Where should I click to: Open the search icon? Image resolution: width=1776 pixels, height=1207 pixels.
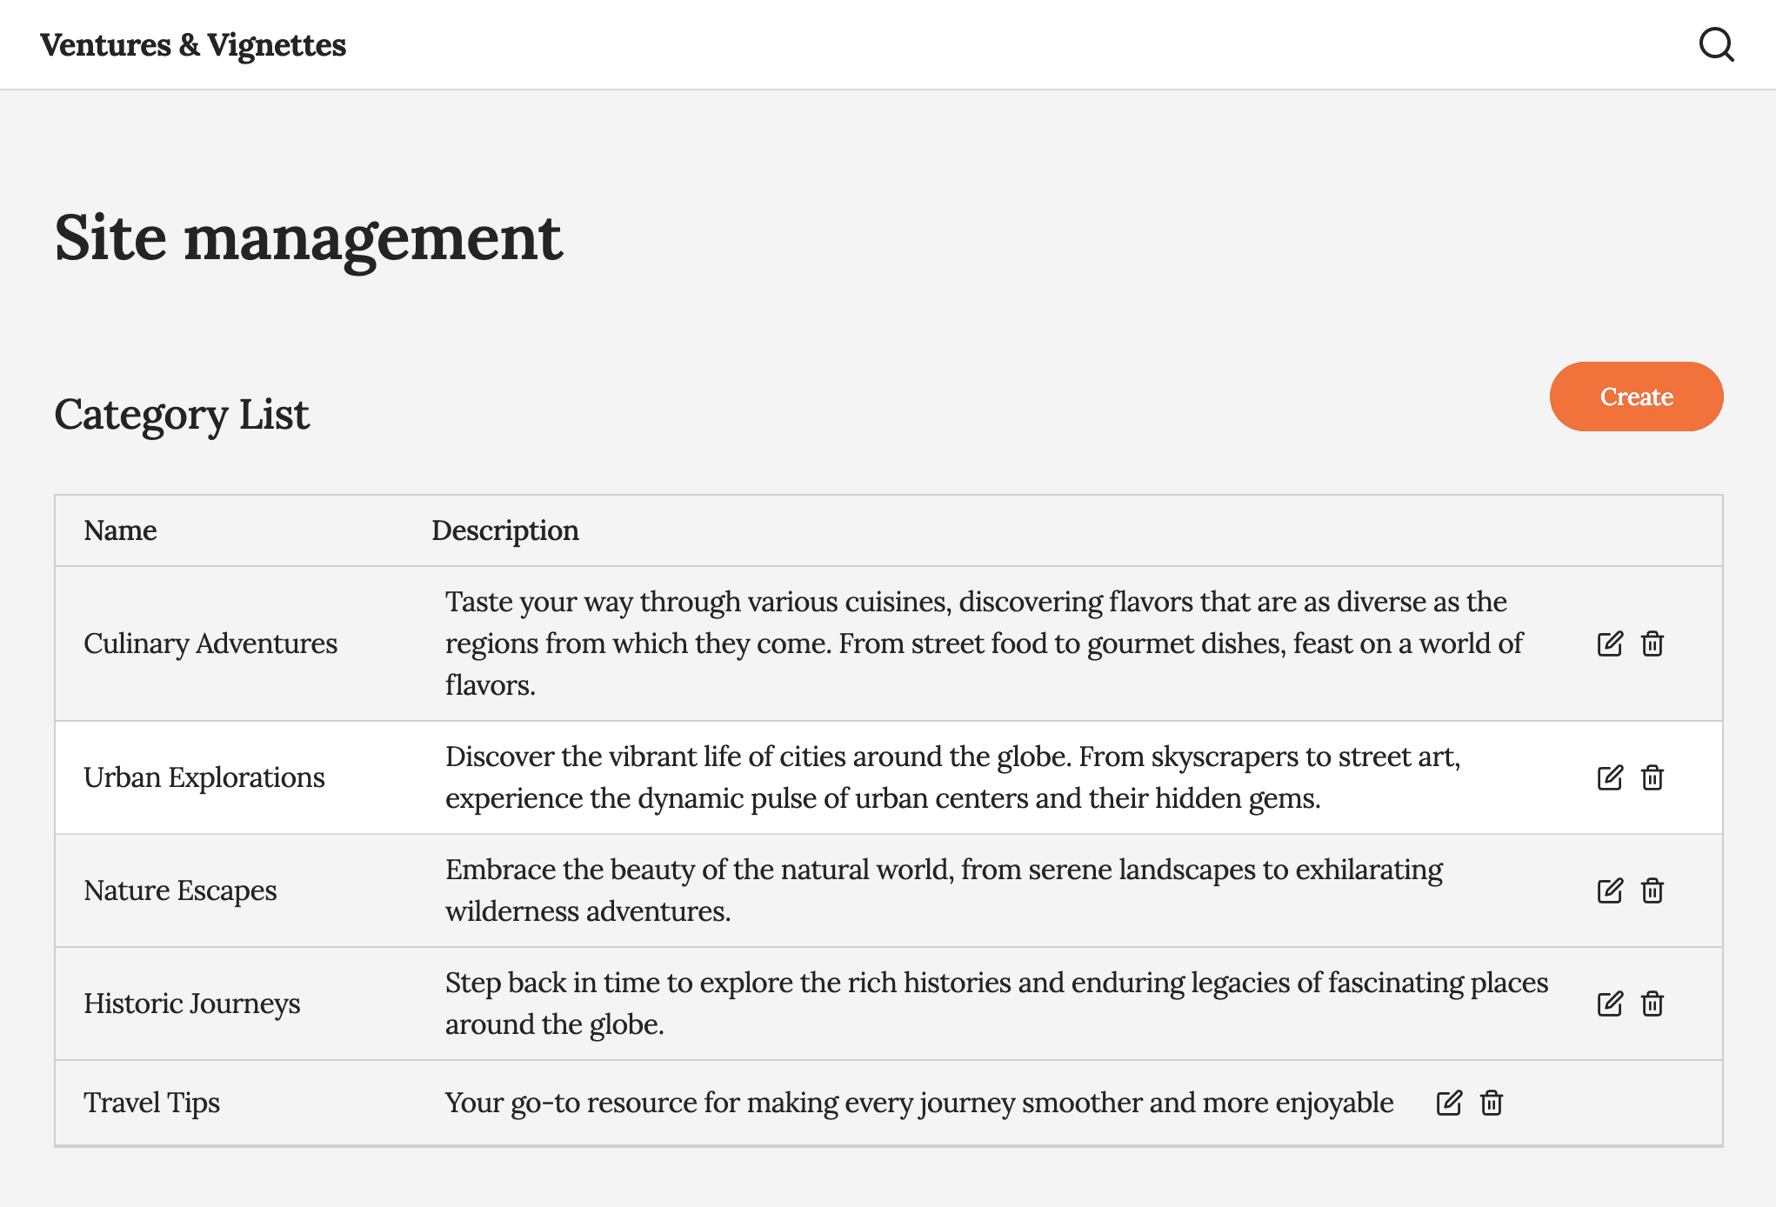1717,44
